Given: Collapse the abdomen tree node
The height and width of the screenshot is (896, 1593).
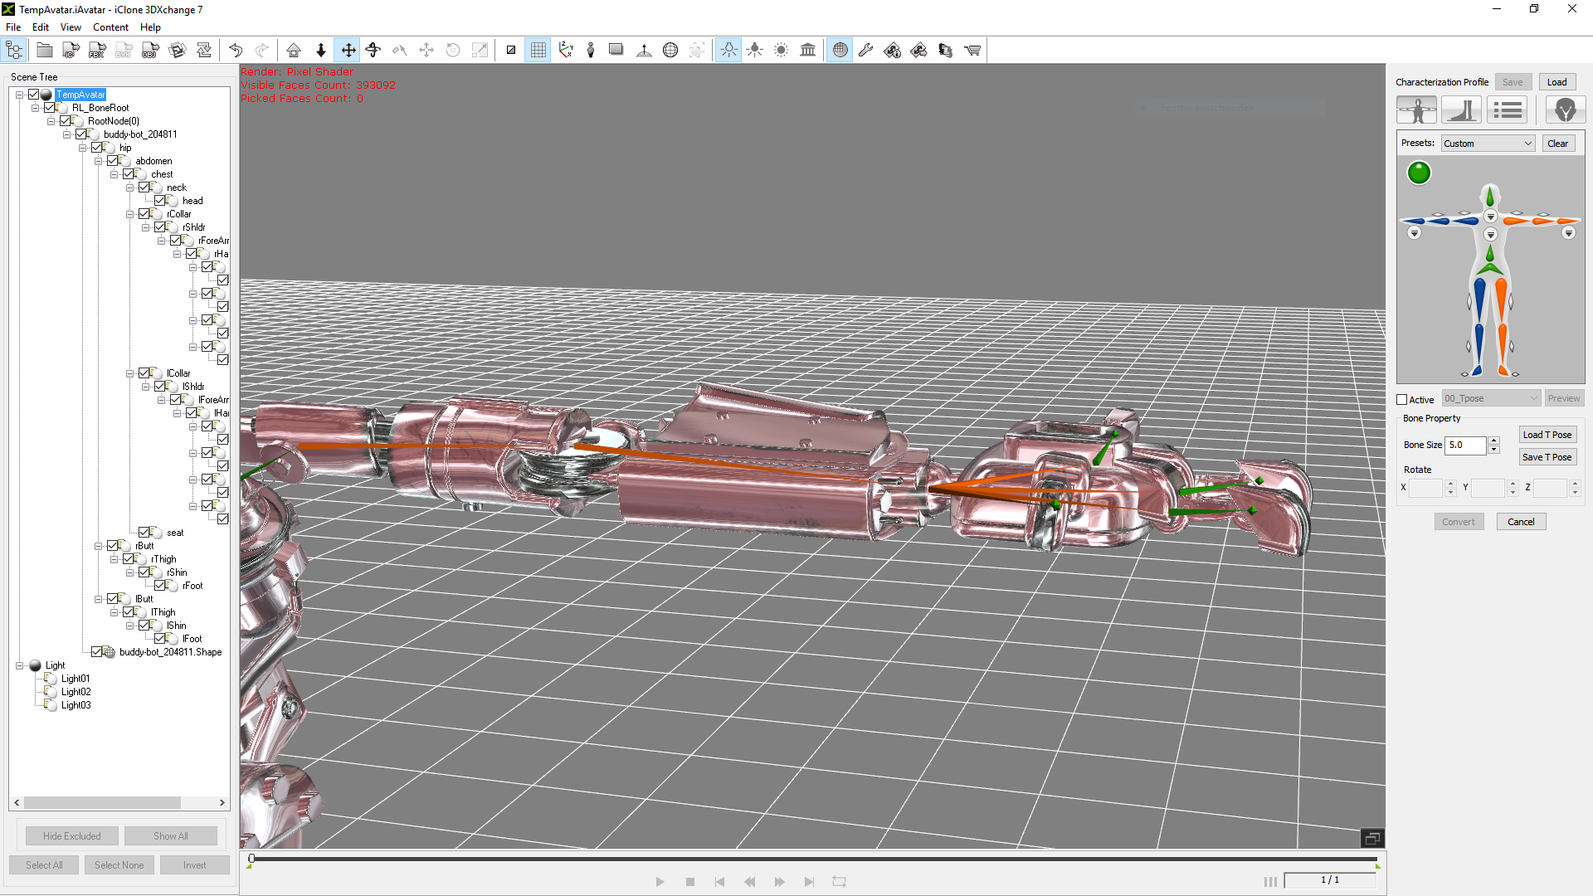Looking at the screenshot, I should coord(98,161).
